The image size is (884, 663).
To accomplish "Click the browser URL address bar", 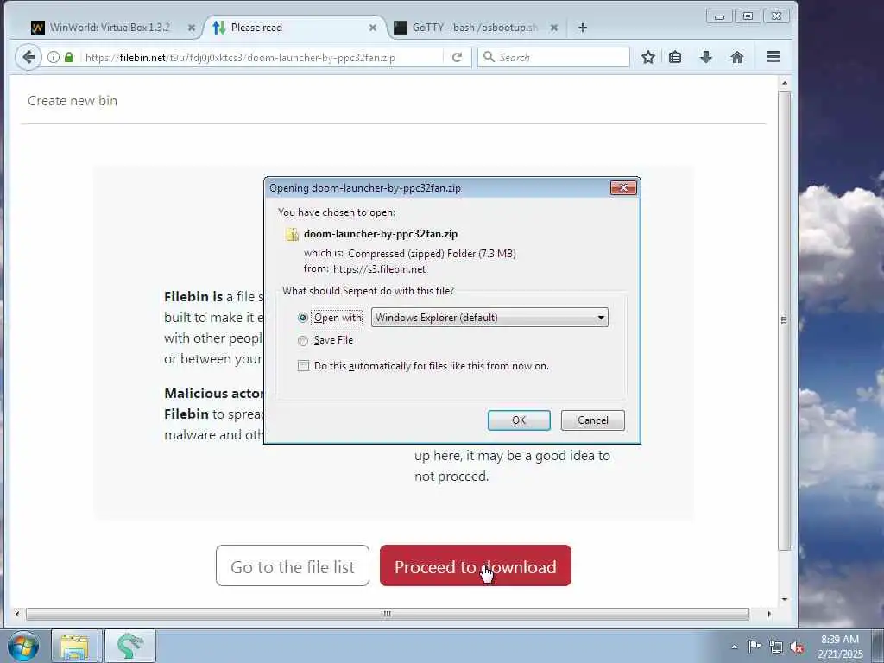I will click(262, 57).
